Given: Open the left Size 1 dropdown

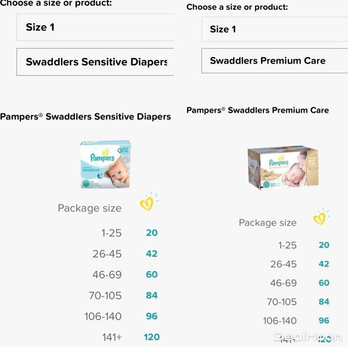Looking at the screenshot, I should point(95,27).
